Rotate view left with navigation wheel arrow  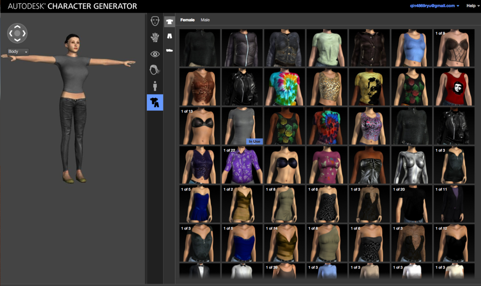coord(11,33)
